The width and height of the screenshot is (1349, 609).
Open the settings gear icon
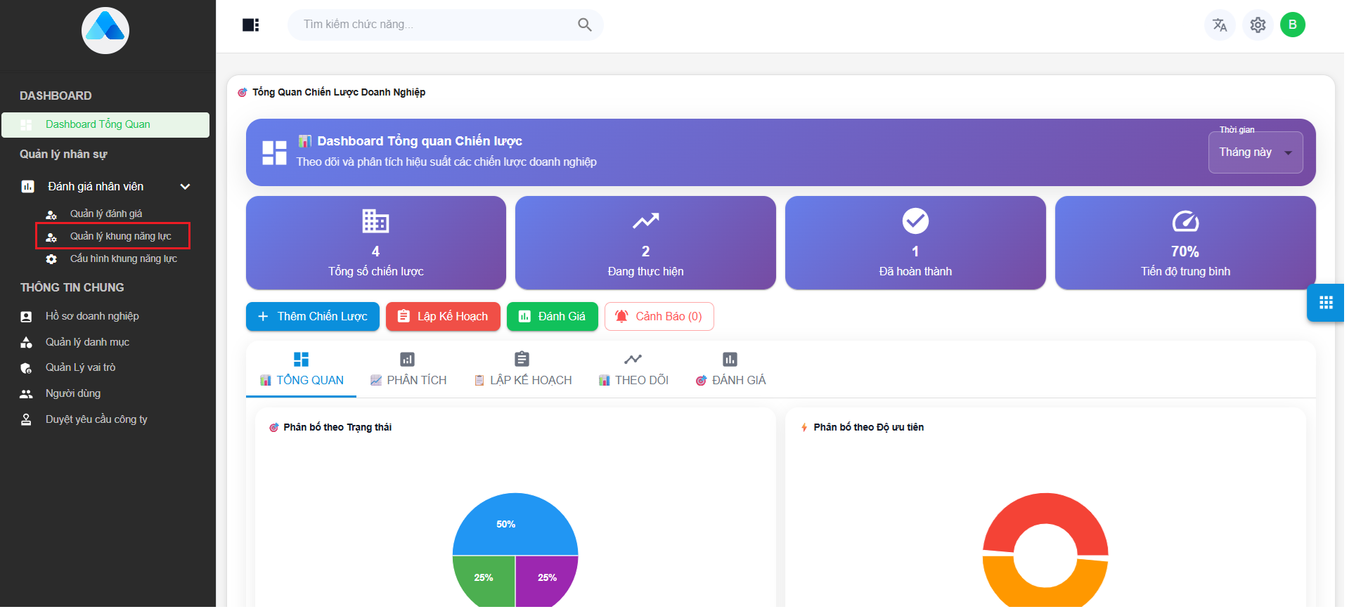pos(1258,25)
